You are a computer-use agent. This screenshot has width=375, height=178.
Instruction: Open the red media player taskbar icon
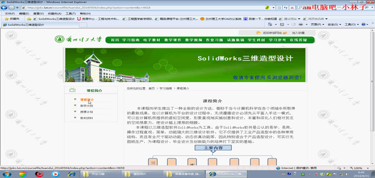point(39,174)
